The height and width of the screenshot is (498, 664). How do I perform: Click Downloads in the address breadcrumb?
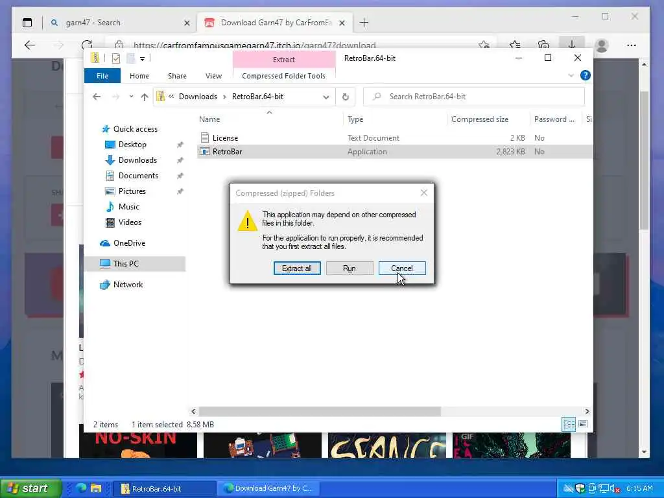(198, 97)
